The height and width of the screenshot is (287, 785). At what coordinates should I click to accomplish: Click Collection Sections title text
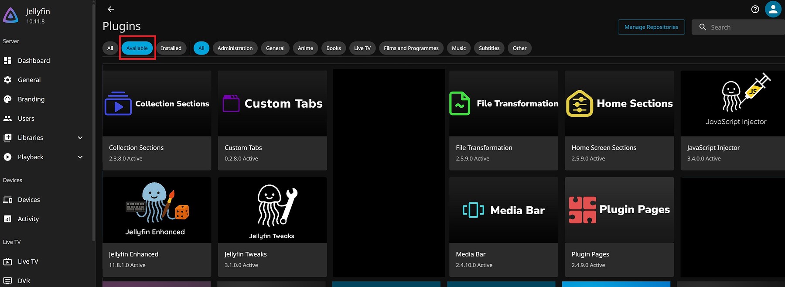pyautogui.click(x=136, y=148)
